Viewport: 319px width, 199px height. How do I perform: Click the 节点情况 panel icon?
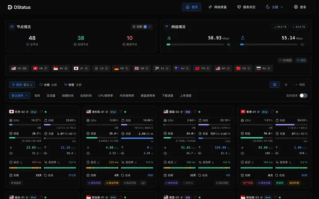tap(12, 27)
